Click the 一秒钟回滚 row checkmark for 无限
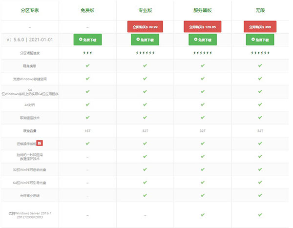This screenshot has height=228, width=293. [260, 156]
